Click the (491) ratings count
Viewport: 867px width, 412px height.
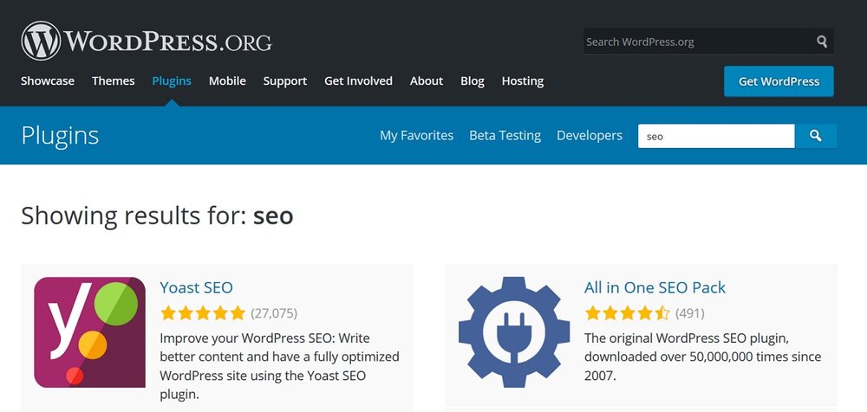pos(689,313)
